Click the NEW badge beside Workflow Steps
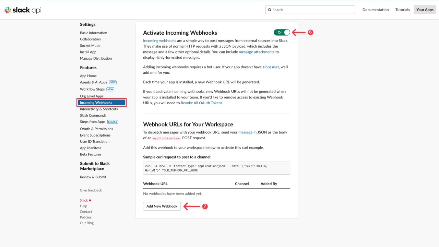This screenshot has width=439, height=247. (110, 89)
